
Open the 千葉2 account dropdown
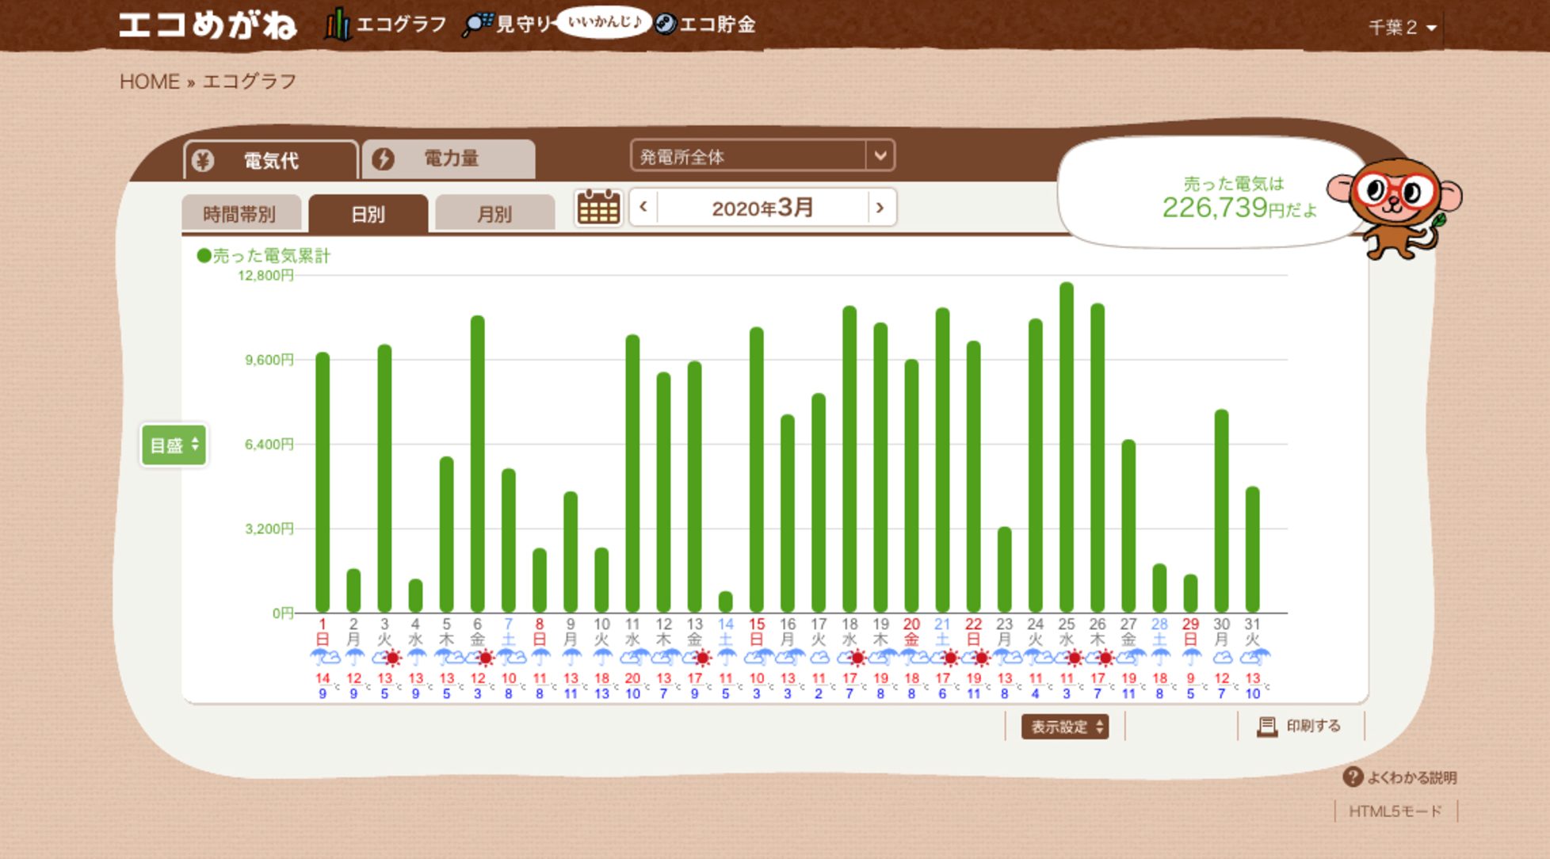point(1402,27)
